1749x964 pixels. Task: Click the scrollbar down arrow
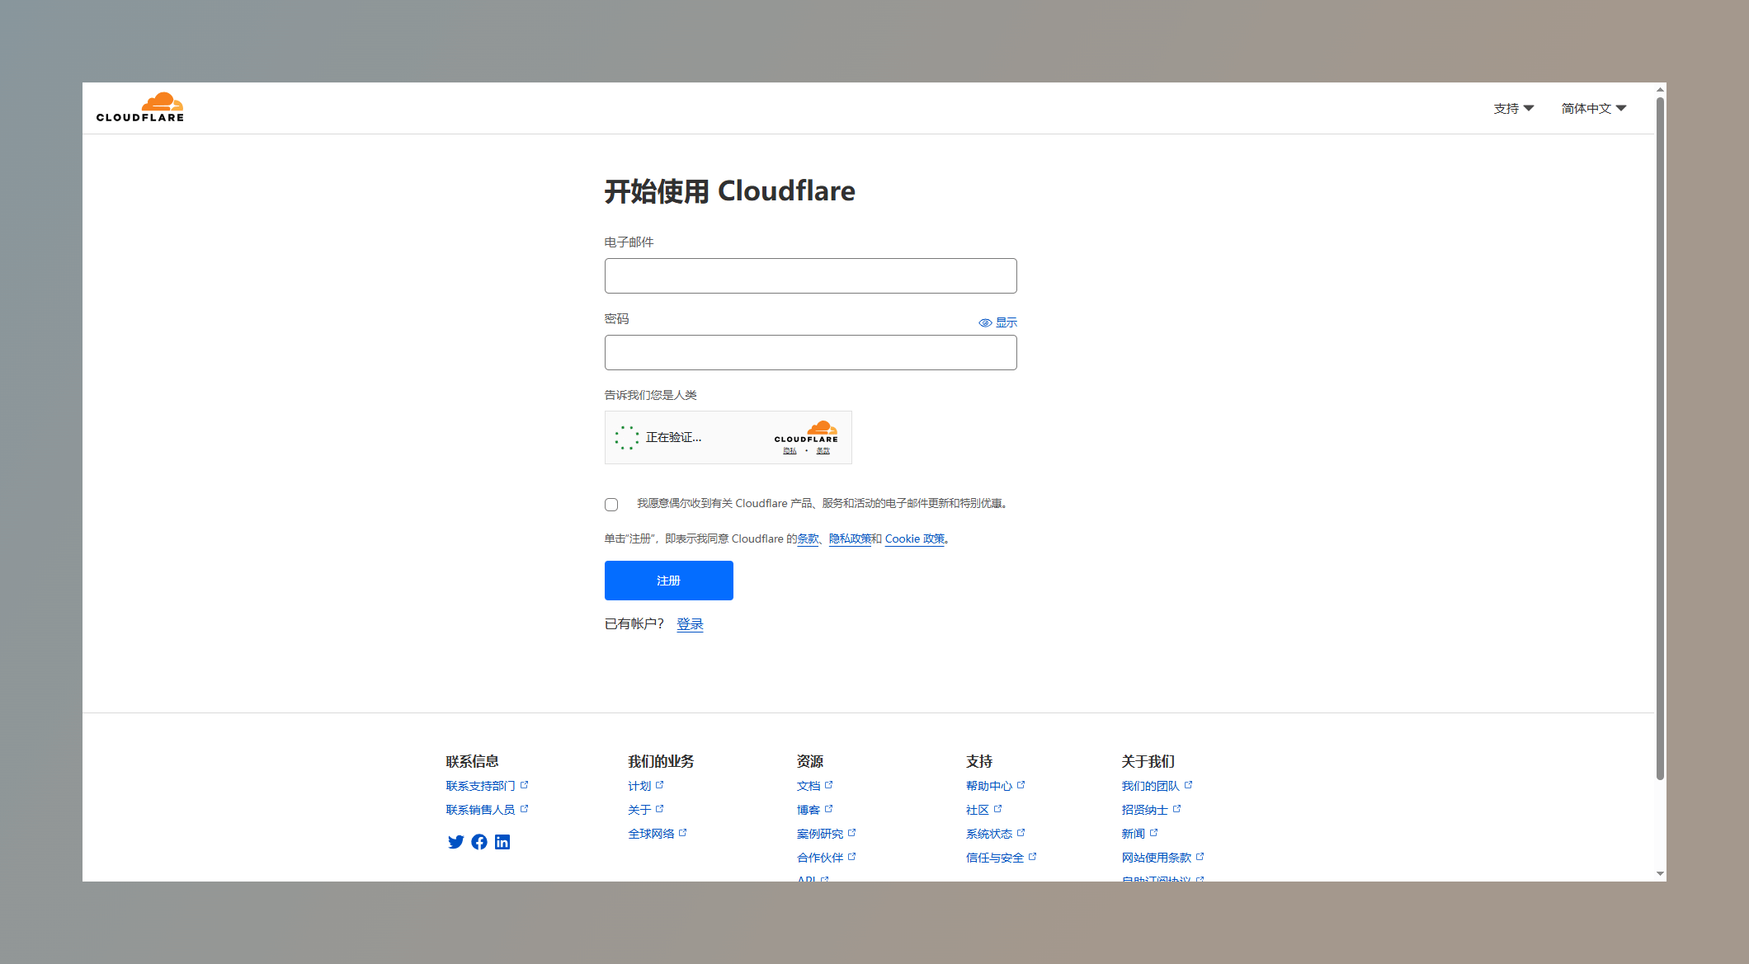(1660, 873)
